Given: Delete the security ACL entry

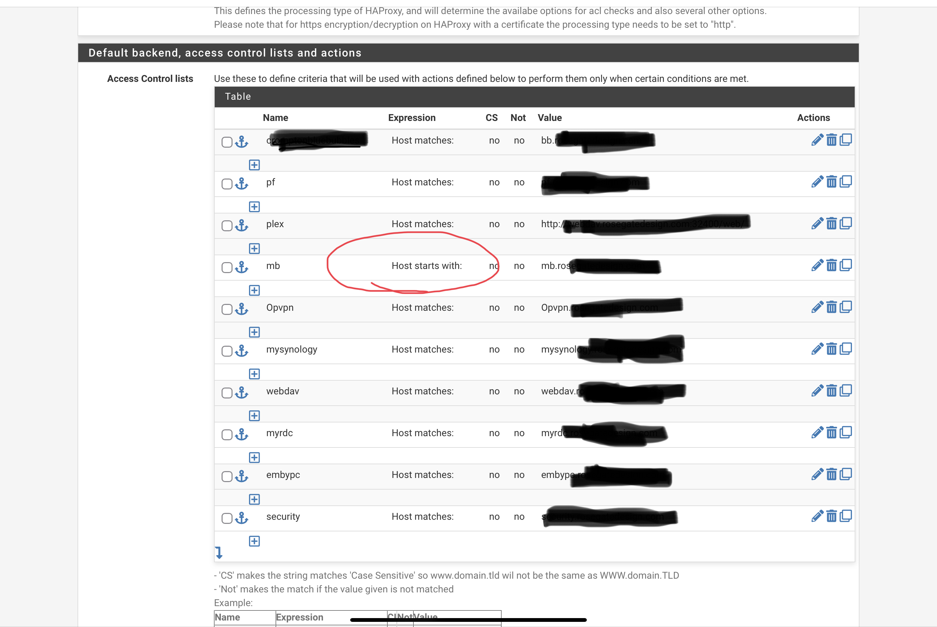Looking at the screenshot, I should pyautogui.click(x=831, y=516).
